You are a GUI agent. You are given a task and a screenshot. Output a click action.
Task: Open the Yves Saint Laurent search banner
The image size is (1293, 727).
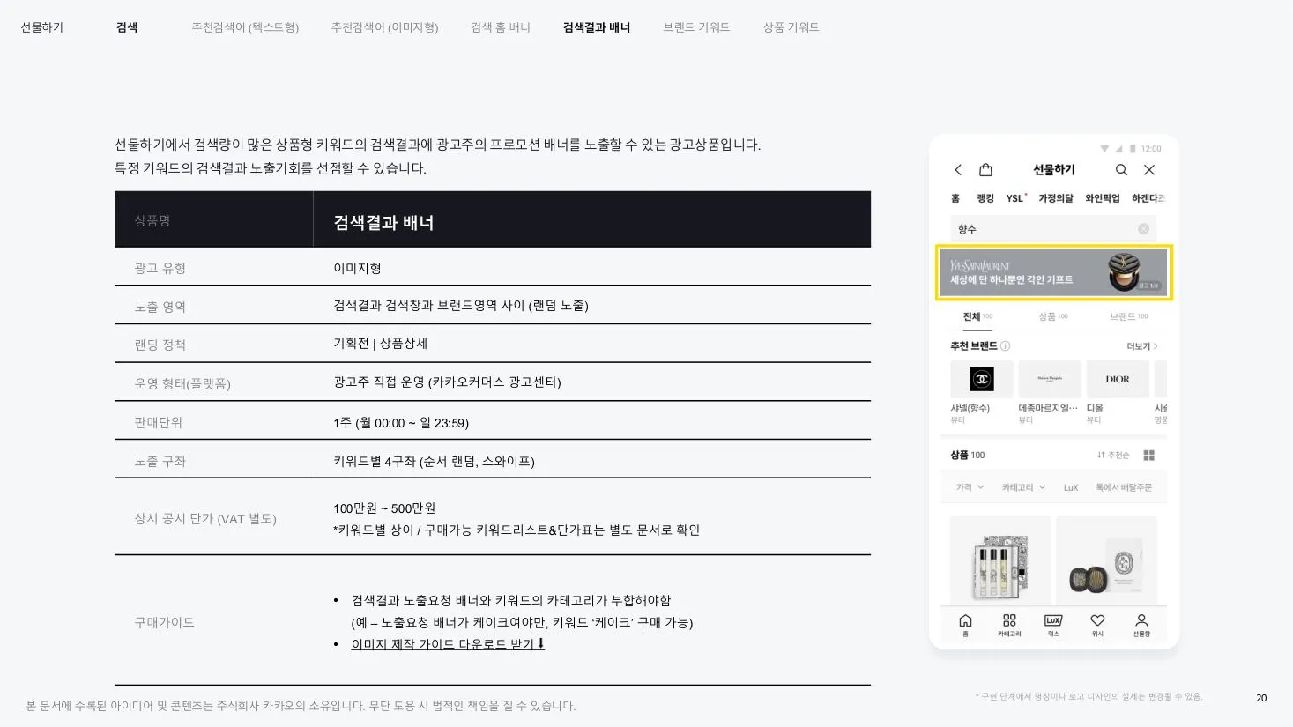coord(1053,272)
